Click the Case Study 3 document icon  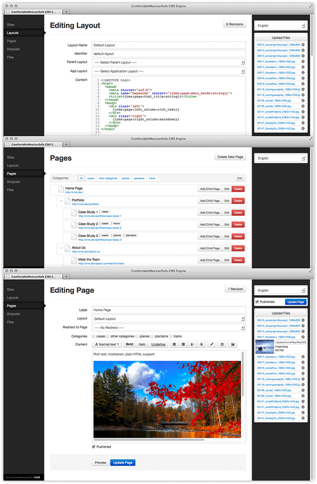(x=73, y=237)
